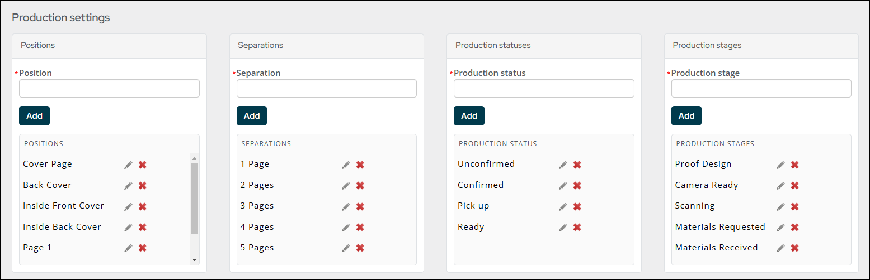Edit the Proof Design stage
Image resolution: width=870 pixels, height=280 pixels.
click(781, 165)
